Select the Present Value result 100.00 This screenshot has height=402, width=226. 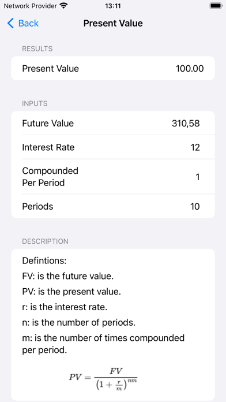pyautogui.click(x=190, y=69)
